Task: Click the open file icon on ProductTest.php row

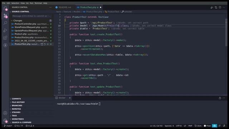Action: (42, 44)
